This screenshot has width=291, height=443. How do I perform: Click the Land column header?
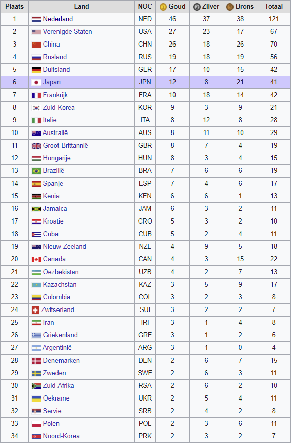(x=81, y=7)
